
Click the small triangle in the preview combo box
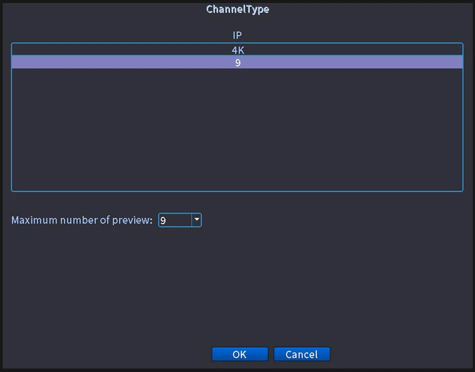pyautogui.click(x=196, y=219)
